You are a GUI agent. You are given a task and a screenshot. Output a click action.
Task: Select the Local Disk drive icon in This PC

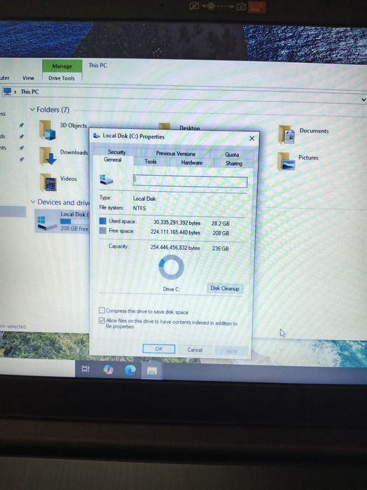[47, 222]
